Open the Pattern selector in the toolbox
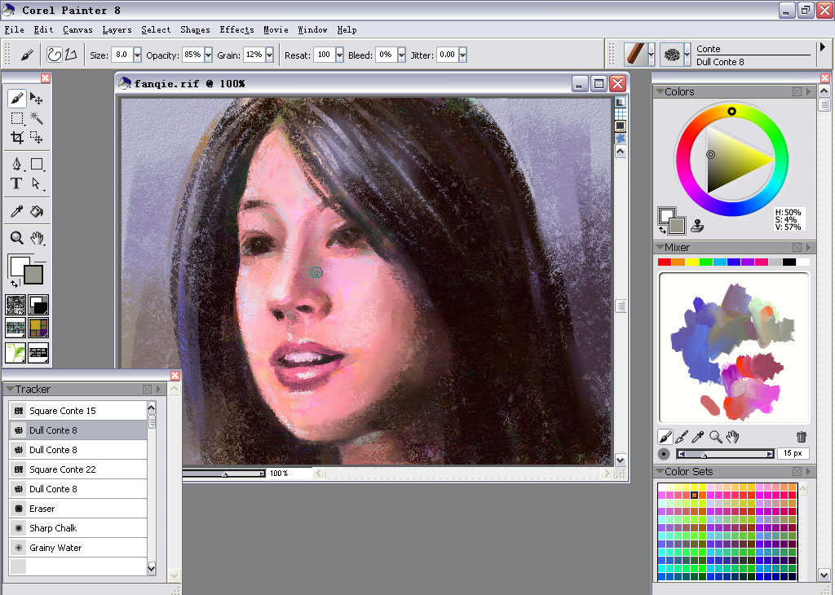This screenshot has height=595, width=835. pyautogui.click(x=15, y=328)
